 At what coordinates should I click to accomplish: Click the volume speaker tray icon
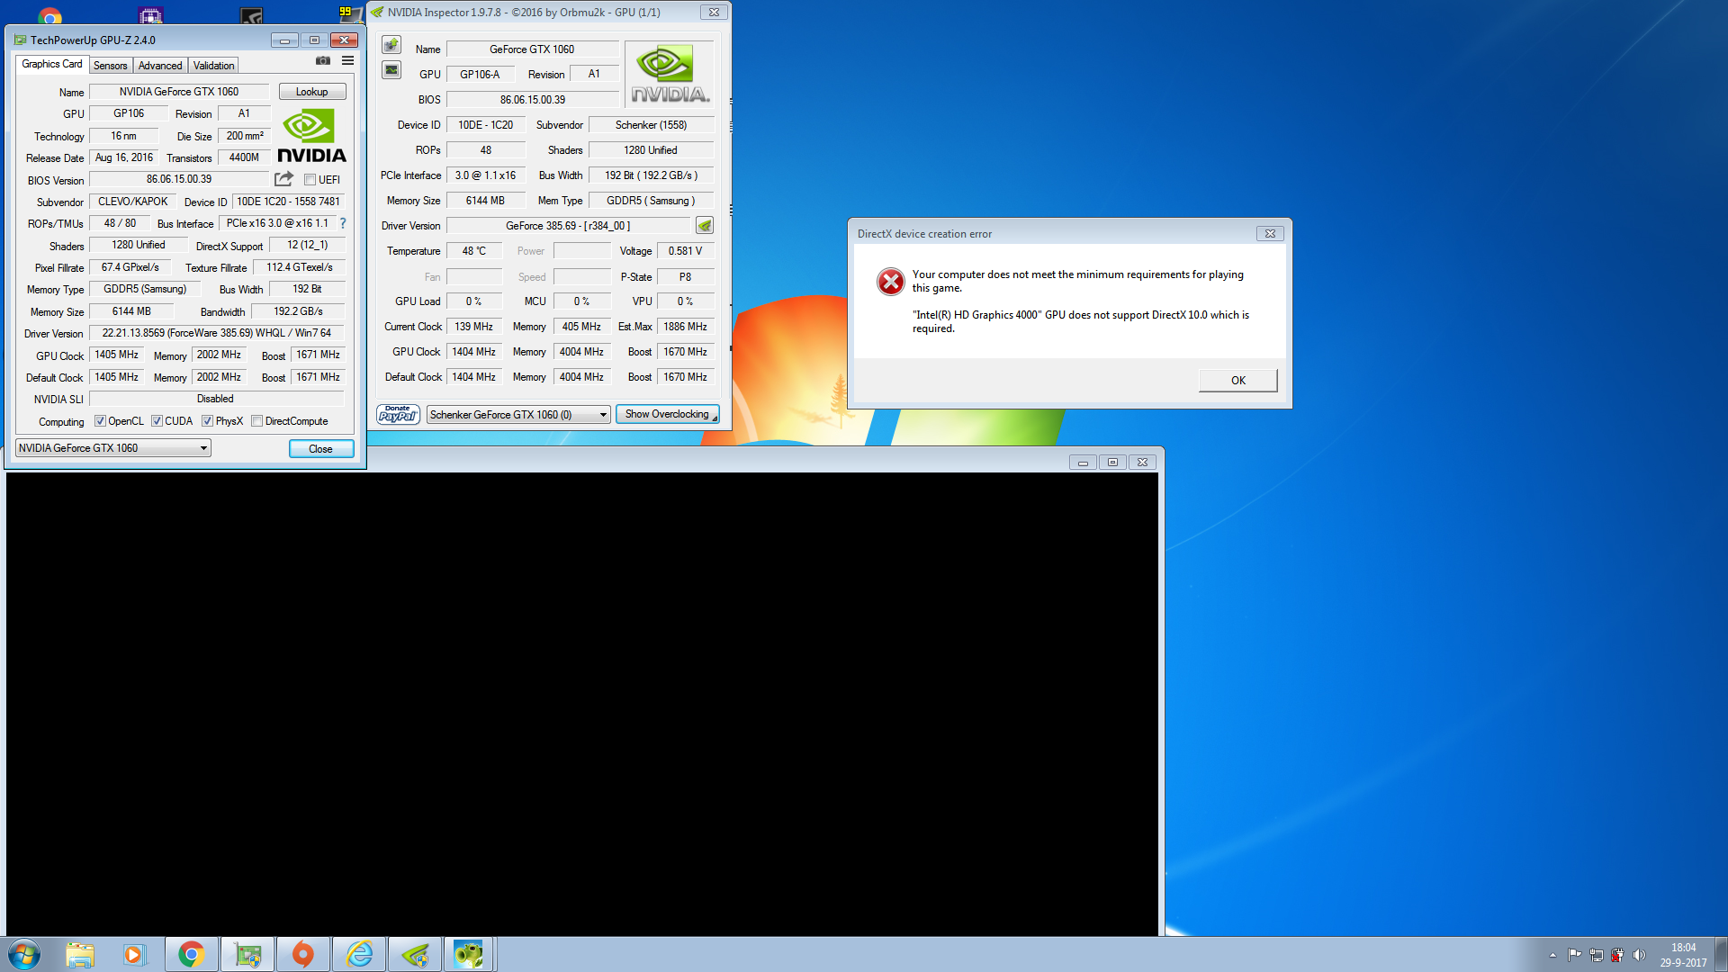pyautogui.click(x=1639, y=955)
